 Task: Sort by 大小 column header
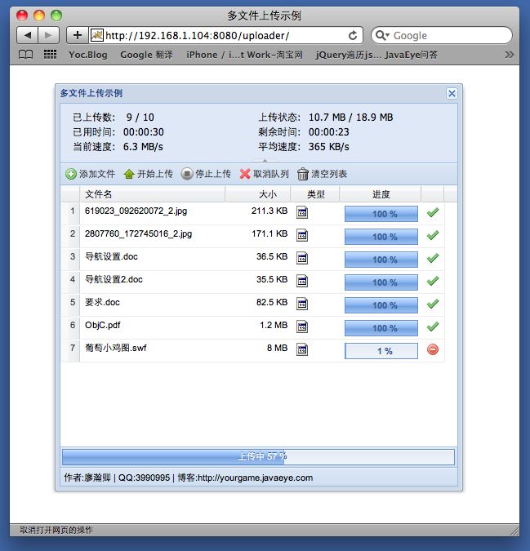pyautogui.click(x=257, y=194)
